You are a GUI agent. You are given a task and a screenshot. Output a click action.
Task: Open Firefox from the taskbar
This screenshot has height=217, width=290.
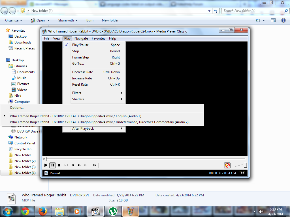42,211
